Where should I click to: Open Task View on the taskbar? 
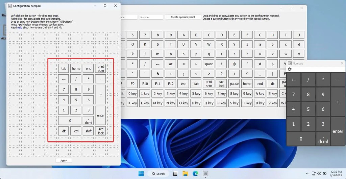tap(175, 174)
